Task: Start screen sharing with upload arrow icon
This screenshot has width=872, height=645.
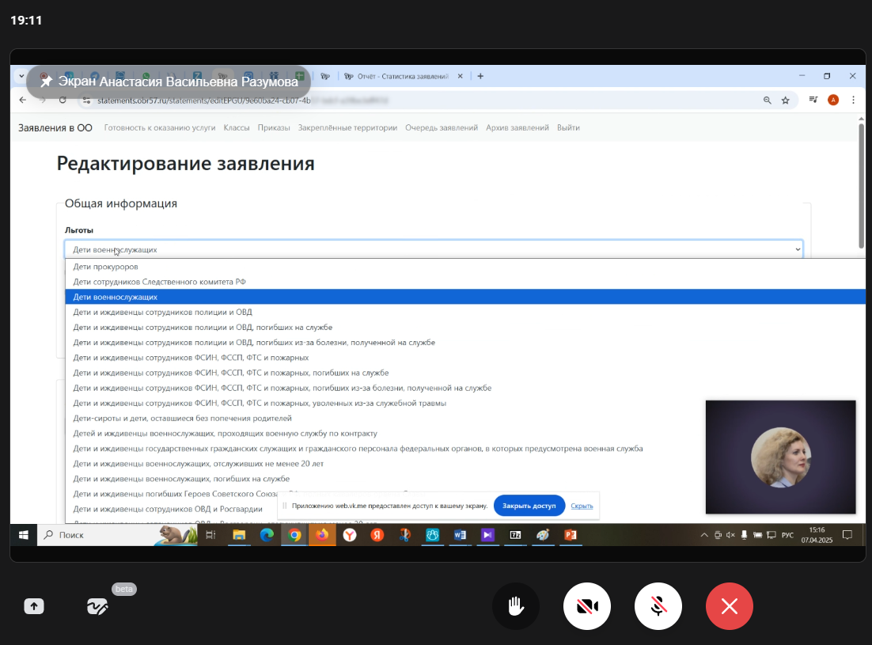Action: [34, 607]
